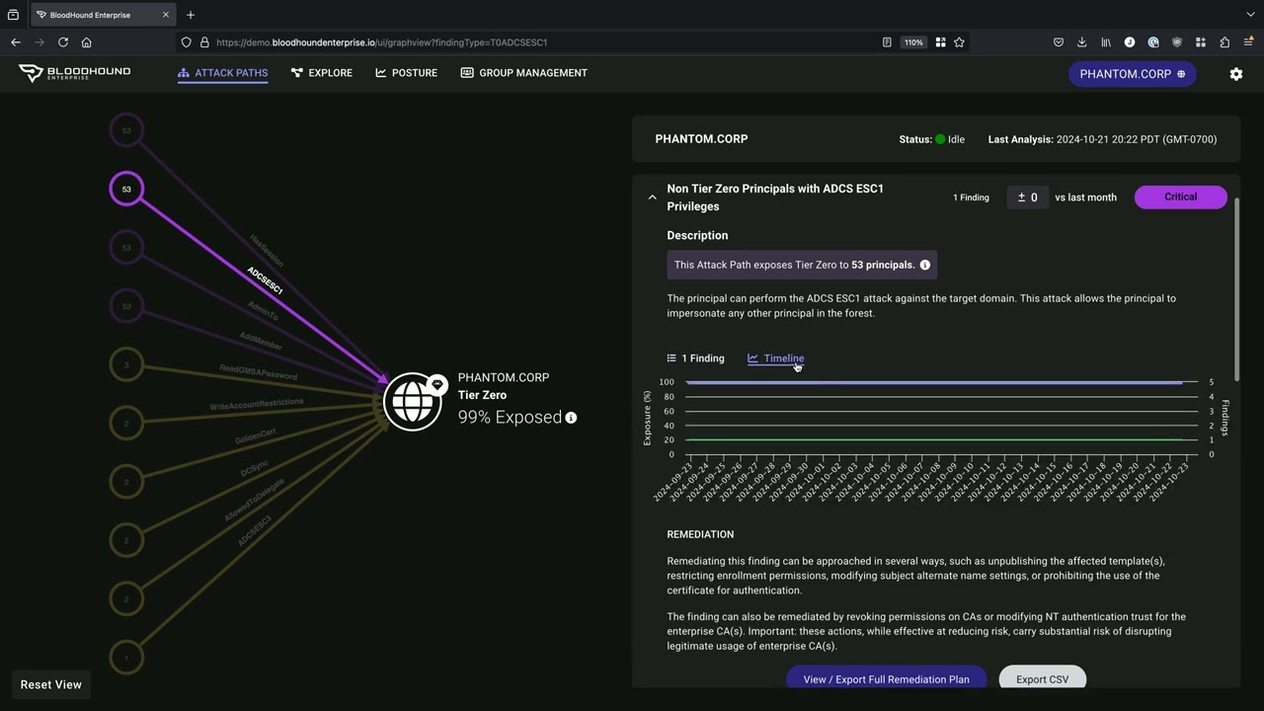Open the PHANTOM.CORP domain selector
This screenshot has width=1264, height=711.
point(1132,74)
